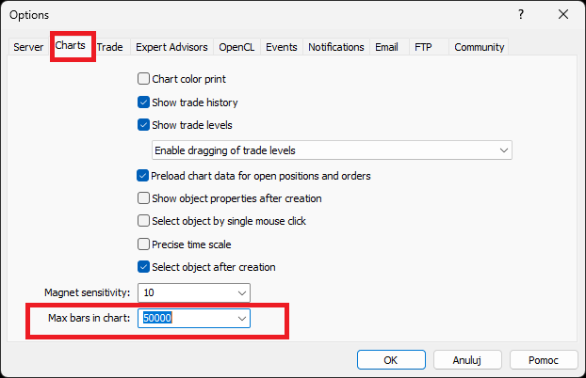
Task: Expand the trade levels dragging dropdown
Action: point(504,150)
